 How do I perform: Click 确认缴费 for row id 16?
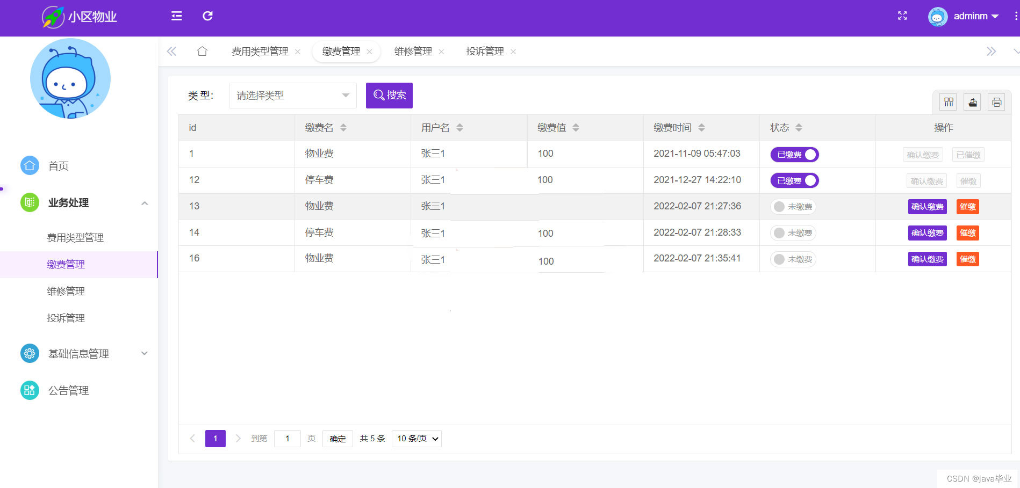tap(928, 259)
